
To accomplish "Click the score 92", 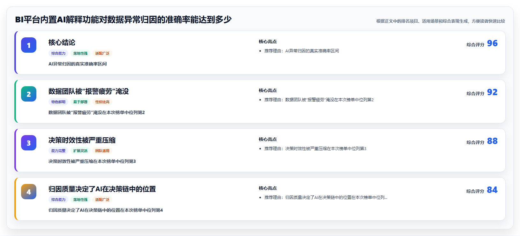I will 492,92.
